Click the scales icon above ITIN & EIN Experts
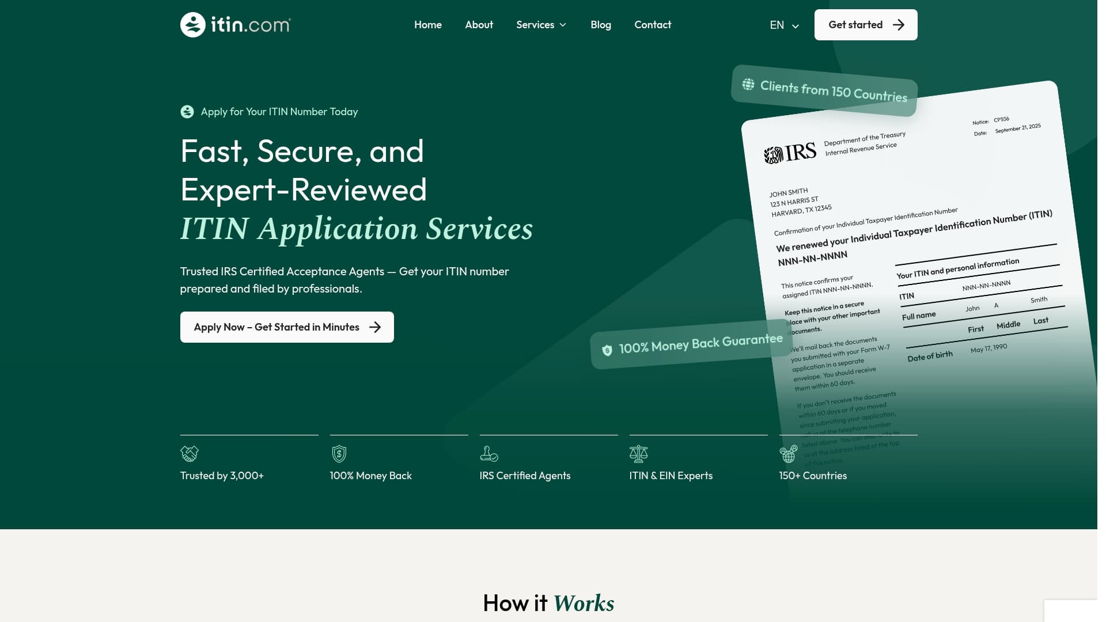This screenshot has height=622, width=1106. pyautogui.click(x=638, y=454)
